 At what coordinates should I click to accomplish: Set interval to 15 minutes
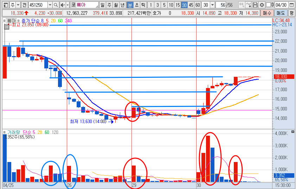[178, 5]
